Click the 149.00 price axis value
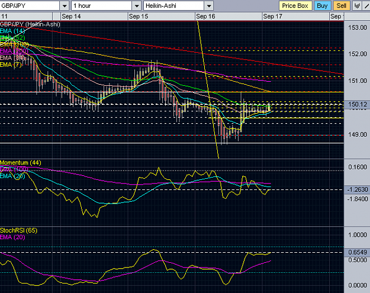Viewport: 370px width, 293px height. [x=358, y=135]
